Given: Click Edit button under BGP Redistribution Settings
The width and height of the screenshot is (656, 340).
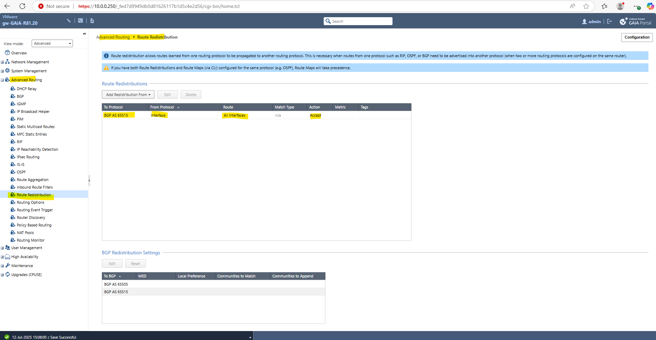Looking at the screenshot, I should pyautogui.click(x=112, y=264).
